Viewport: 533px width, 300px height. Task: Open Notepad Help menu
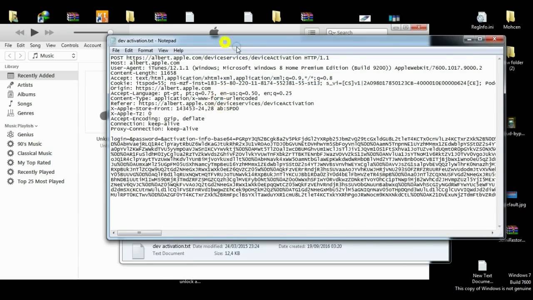pyautogui.click(x=178, y=50)
